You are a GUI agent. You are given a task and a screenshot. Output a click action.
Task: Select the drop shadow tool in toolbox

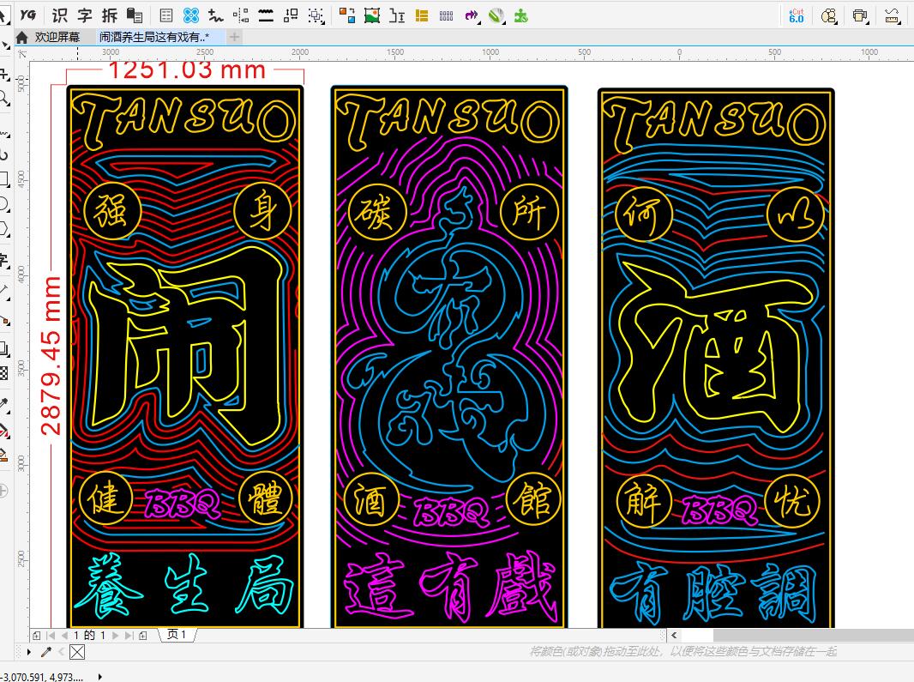point(3,348)
